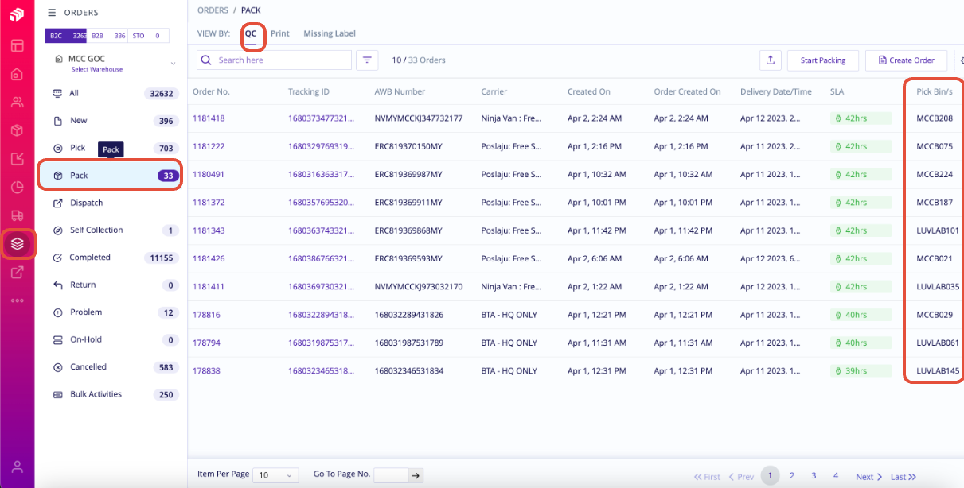Switch to the B2C order type tab
The width and height of the screenshot is (964, 488).
[x=67, y=36]
